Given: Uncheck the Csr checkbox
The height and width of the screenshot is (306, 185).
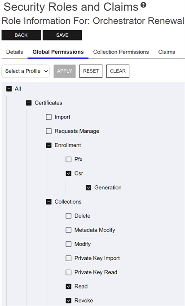Looking at the screenshot, I should [69, 174].
